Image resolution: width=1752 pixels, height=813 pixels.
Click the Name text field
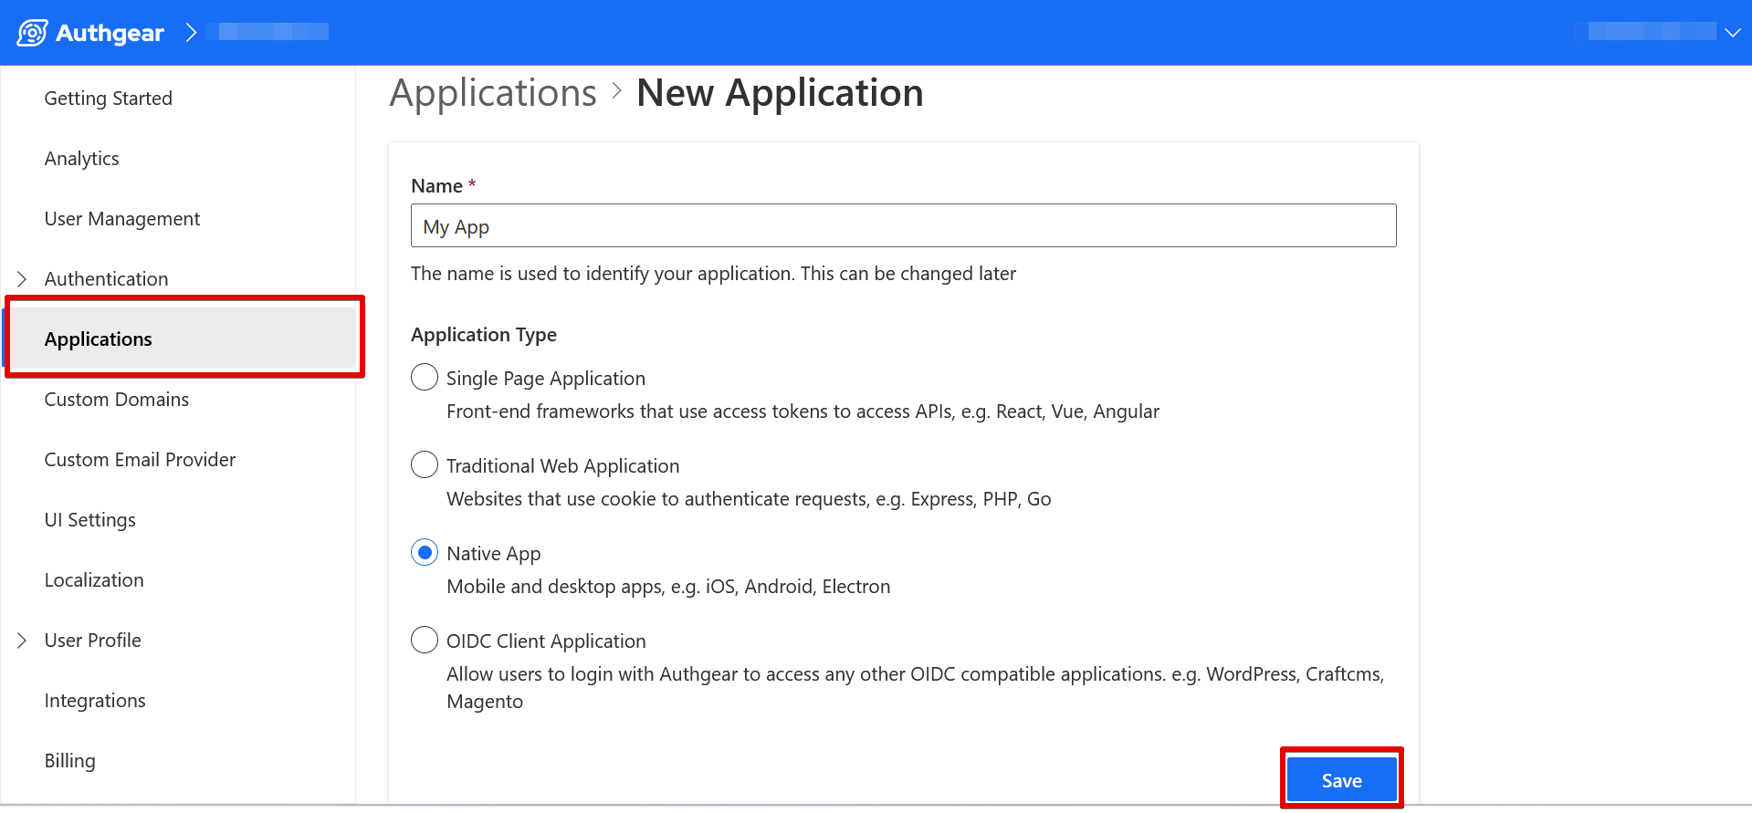[903, 226]
